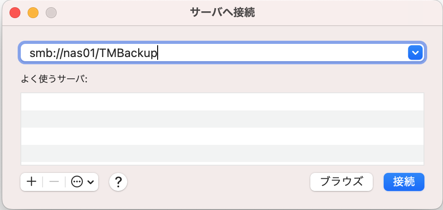Open help with the question mark button
This screenshot has height=210, width=443.
click(118, 182)
